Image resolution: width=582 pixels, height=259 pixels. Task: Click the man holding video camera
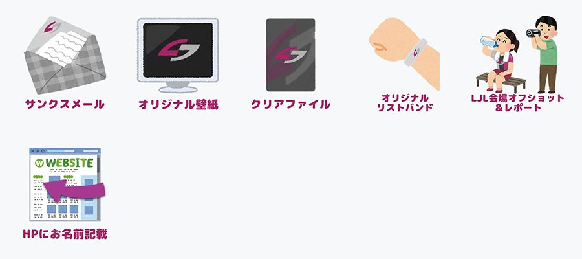(x=544, y=54)
